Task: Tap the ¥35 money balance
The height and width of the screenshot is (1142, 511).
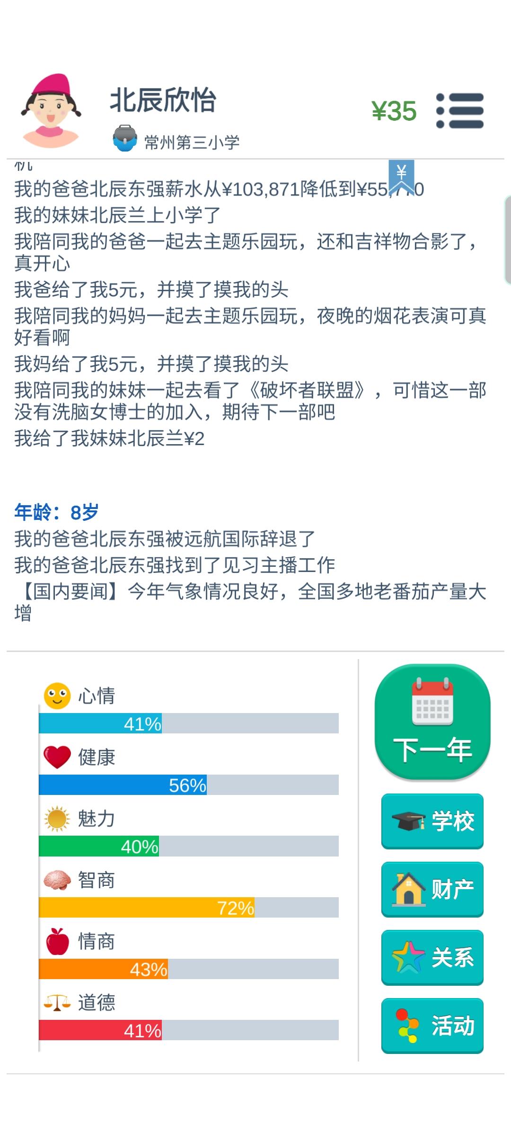Action: click(394, 111)
